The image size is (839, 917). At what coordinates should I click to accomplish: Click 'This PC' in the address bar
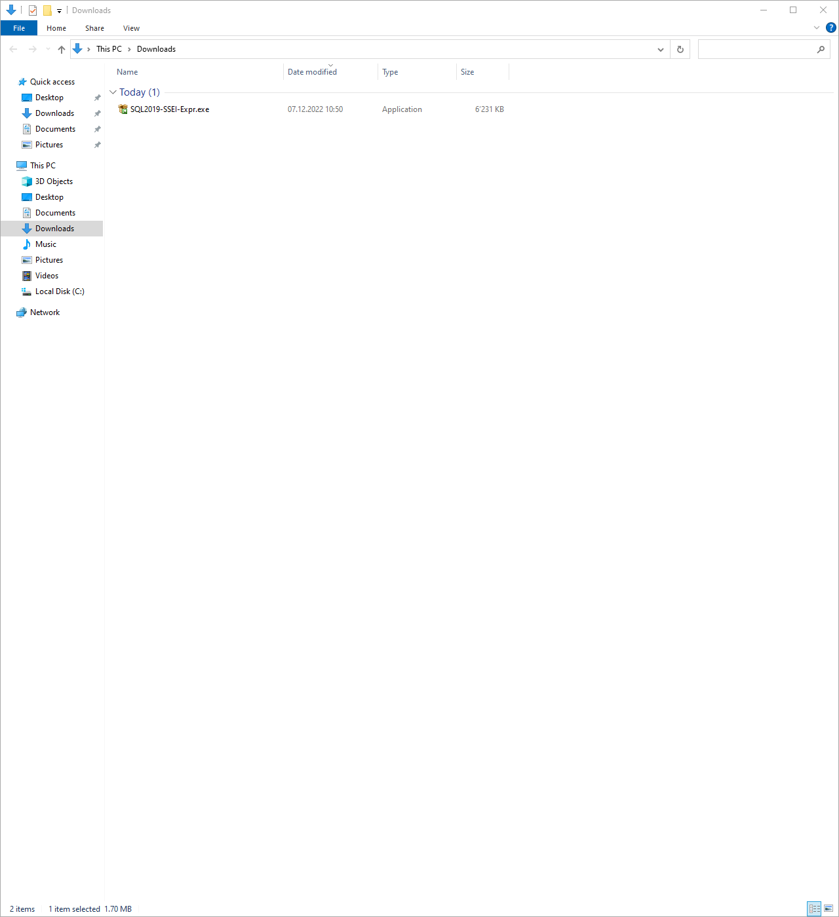tap(109, 49)
